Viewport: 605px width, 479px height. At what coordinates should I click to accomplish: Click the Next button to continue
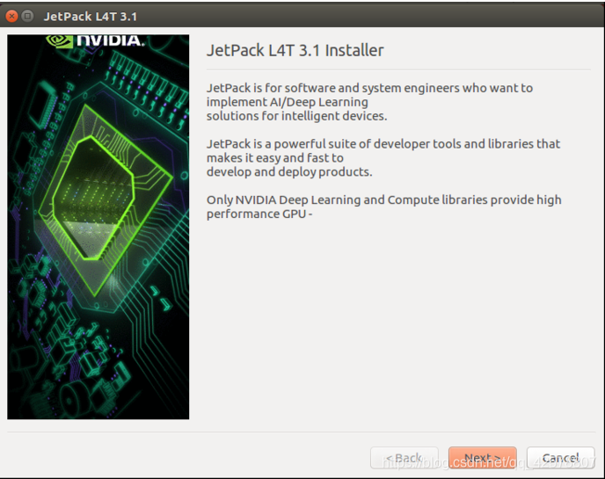(x=482, y=458)
